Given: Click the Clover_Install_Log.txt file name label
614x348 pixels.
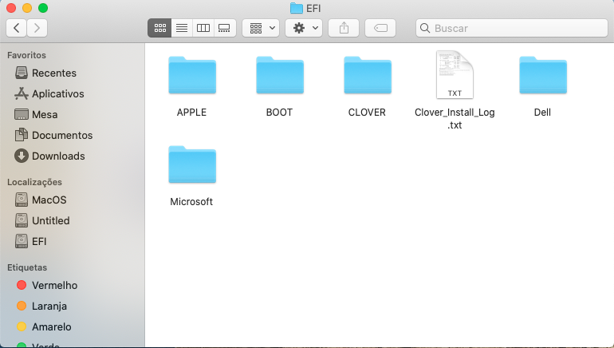Looking at the screenshot, I should (455, 119).
